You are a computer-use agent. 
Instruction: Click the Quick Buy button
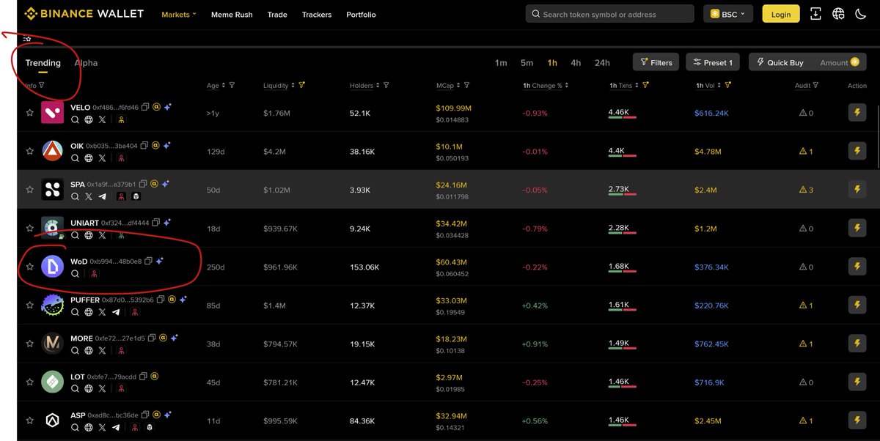tap(780, 62)
